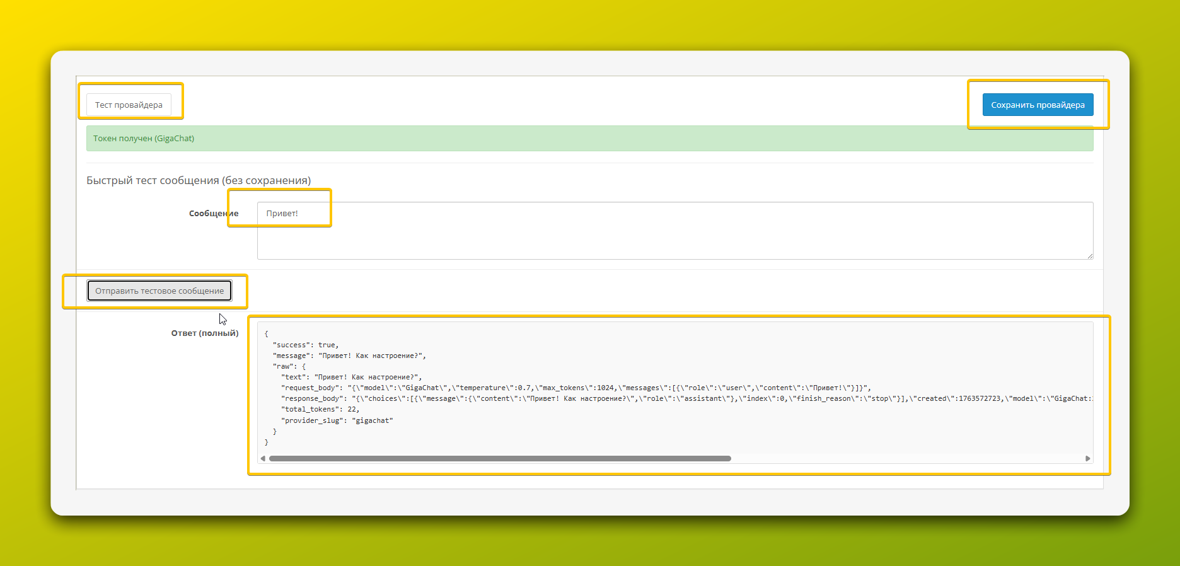Click the right scroll arrow of the response box
The image size is (1180, 566).
coord(1087,459)
